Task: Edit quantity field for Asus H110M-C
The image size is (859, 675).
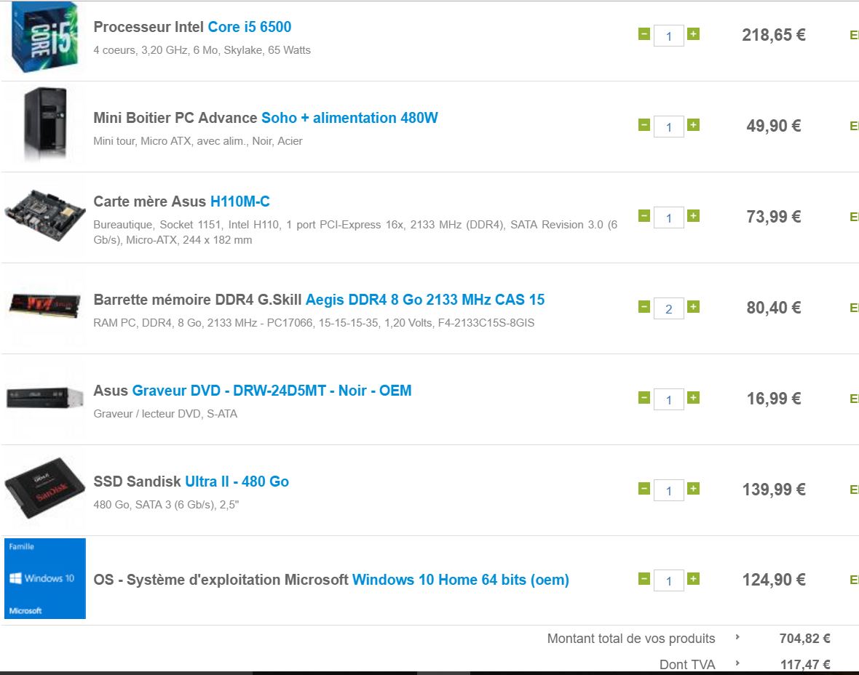Action: [669, 218]
